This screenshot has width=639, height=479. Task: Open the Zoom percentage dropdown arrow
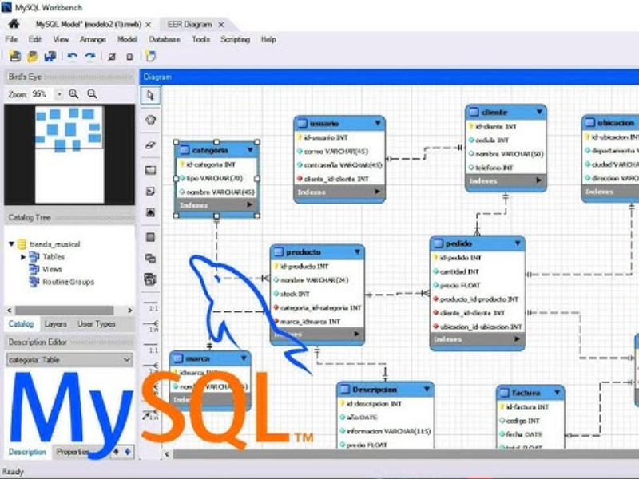click(x=59, y=94)
